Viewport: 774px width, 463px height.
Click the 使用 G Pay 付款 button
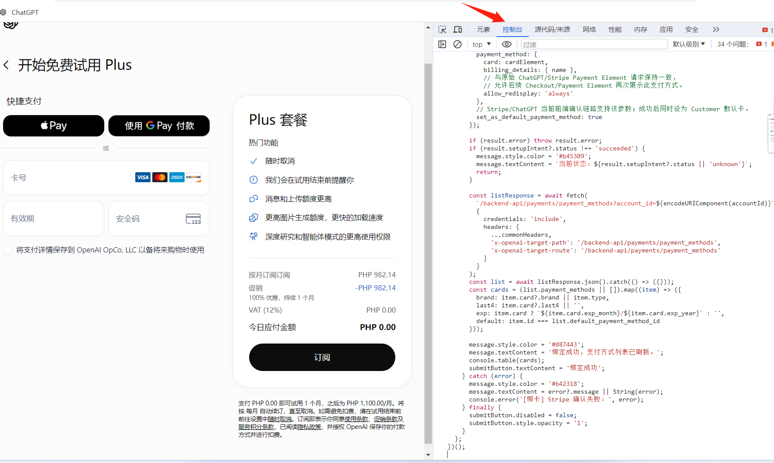[159, 126]
